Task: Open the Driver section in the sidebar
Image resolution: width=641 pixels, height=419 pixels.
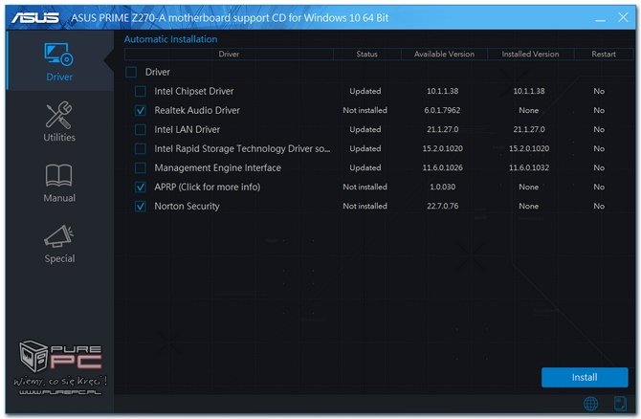Action: pyautogui.click(x=59, y=61)
